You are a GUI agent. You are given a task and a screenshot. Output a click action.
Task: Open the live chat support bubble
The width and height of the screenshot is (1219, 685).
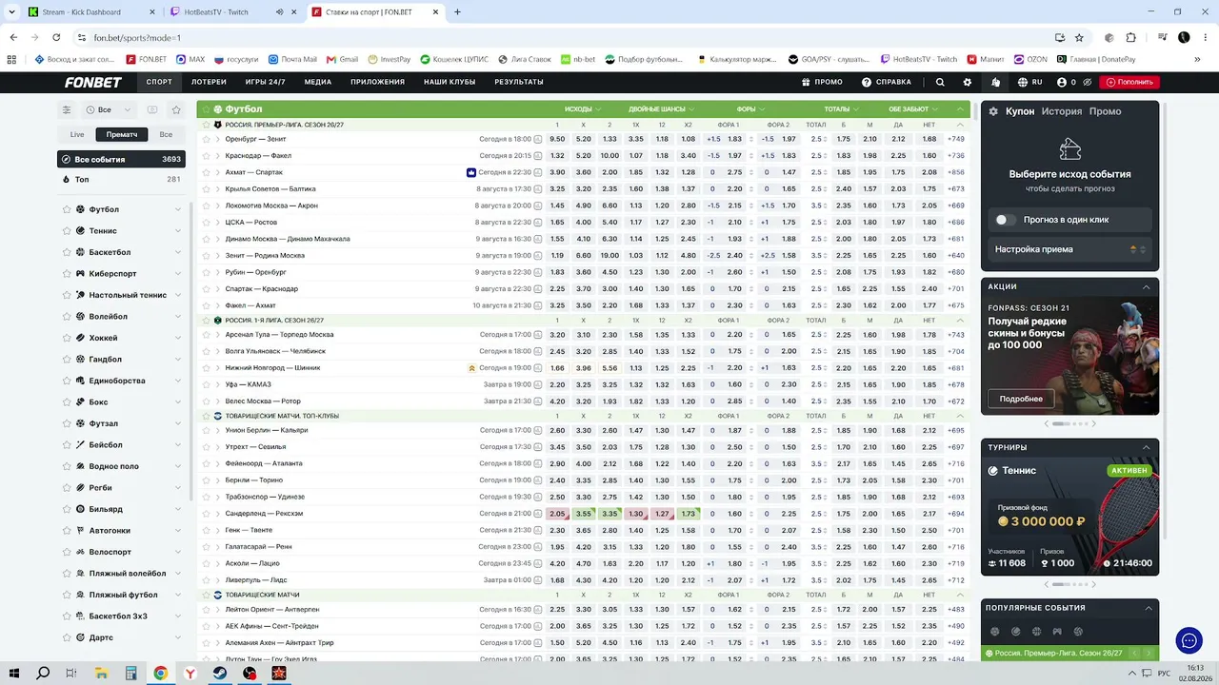(1189, 640)
